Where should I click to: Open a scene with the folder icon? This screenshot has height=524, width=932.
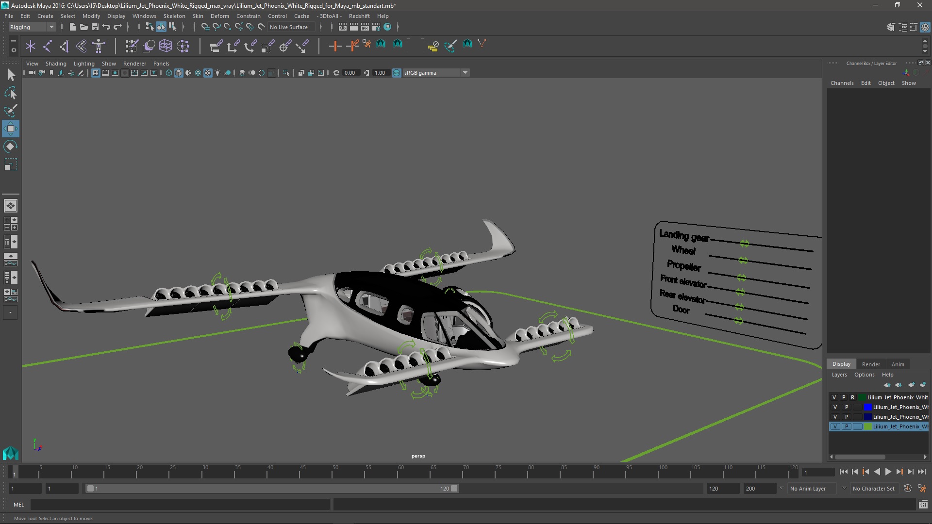(x=83, y=27)
